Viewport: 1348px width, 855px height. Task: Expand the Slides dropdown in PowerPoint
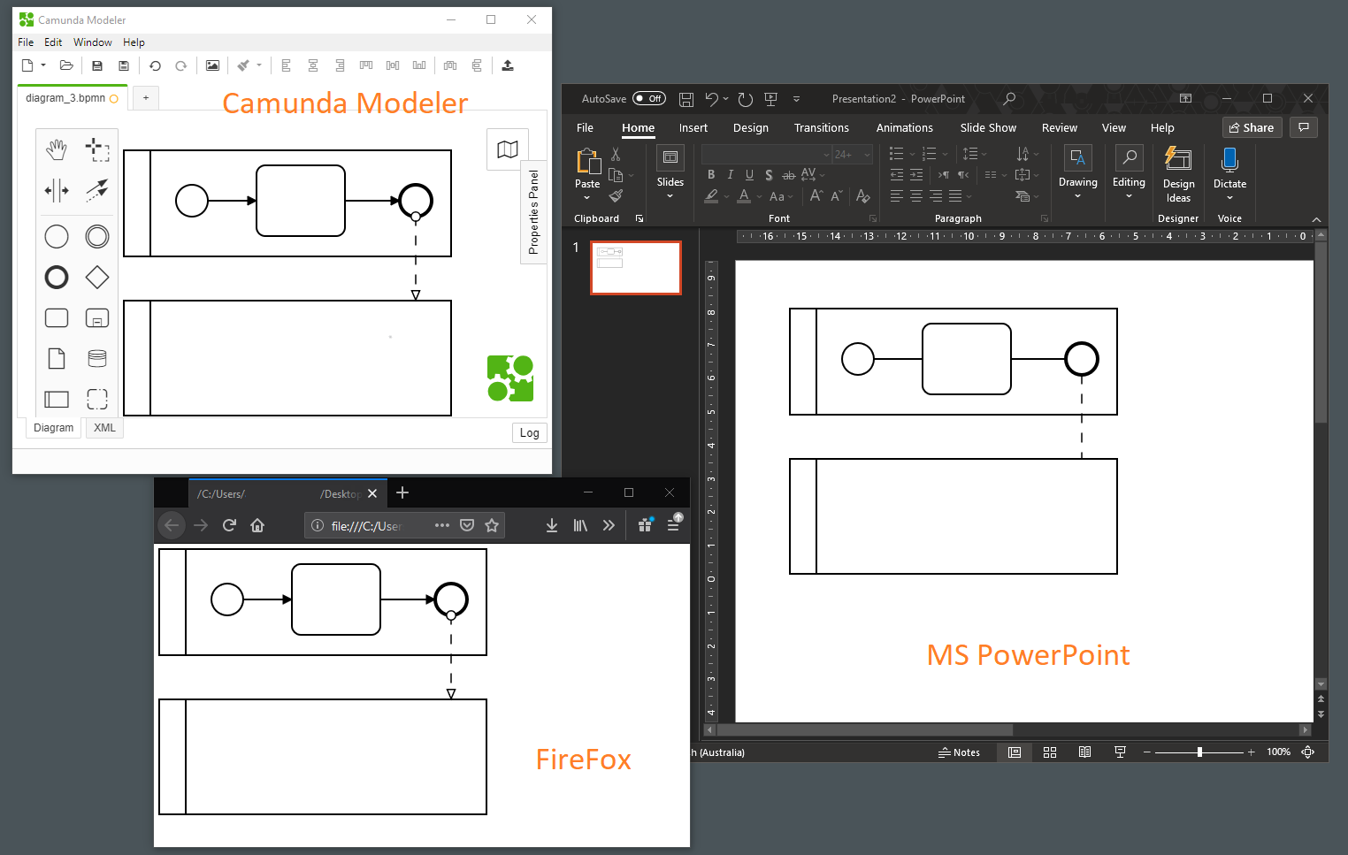(x=670, y=196)
